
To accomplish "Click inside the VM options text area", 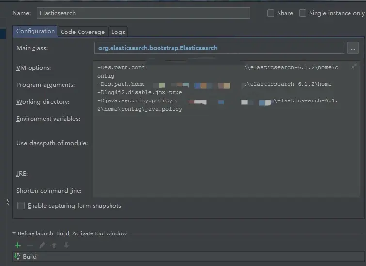I will [226, 129].
